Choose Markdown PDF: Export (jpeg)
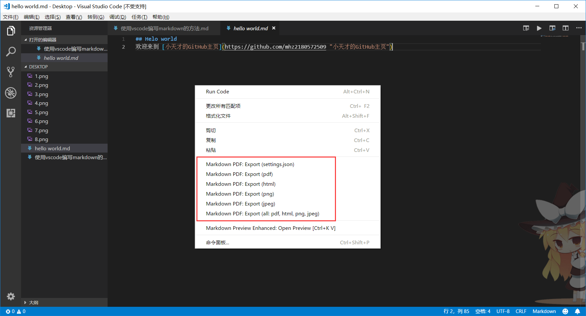This screenshot has width=586, height=316. tap(288, 204)
